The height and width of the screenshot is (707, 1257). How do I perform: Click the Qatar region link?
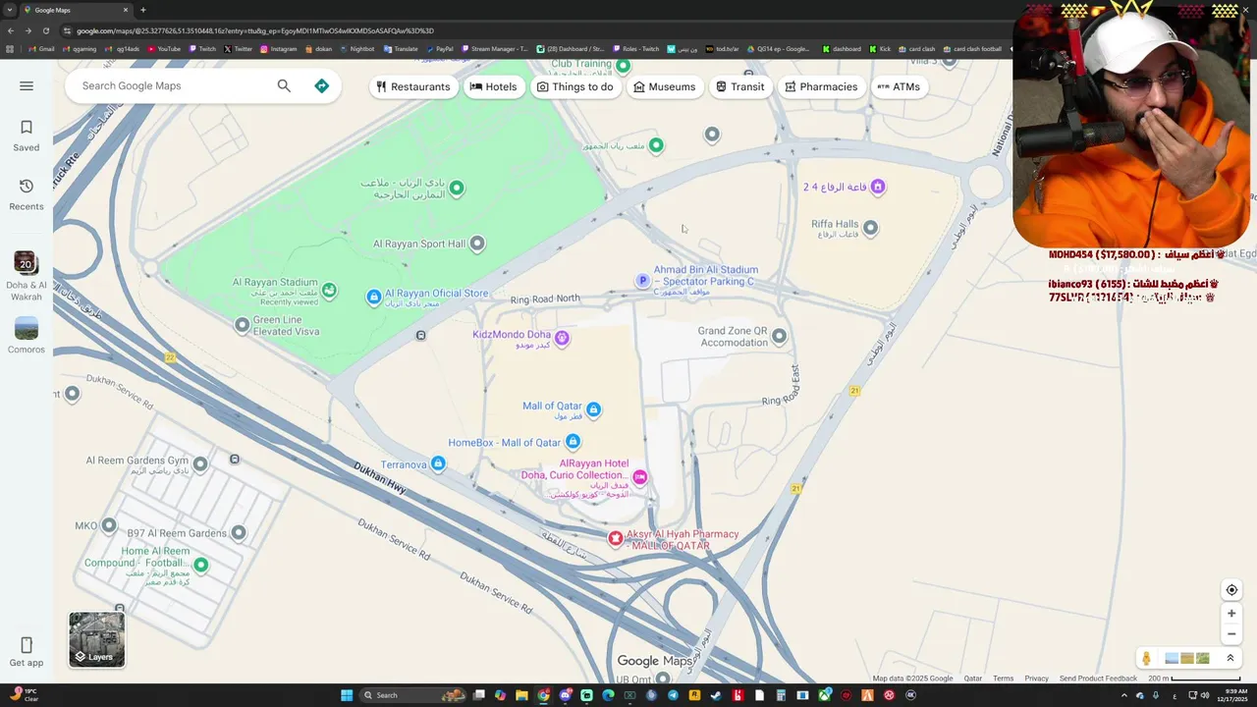[972, 679]
